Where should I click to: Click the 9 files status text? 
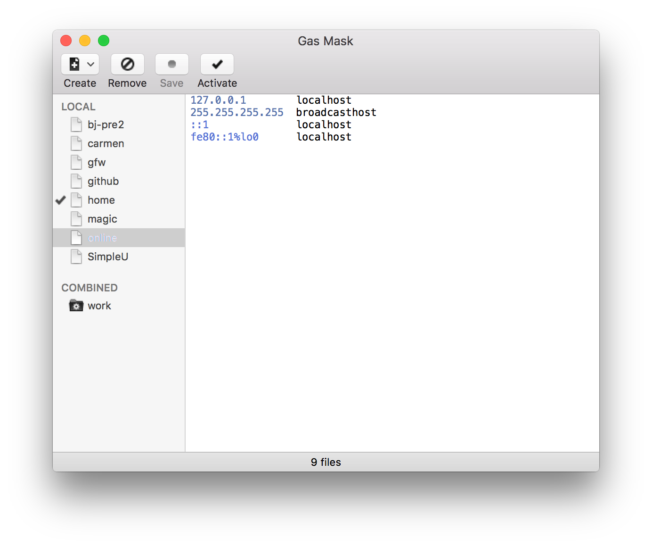tap(326, 462)
